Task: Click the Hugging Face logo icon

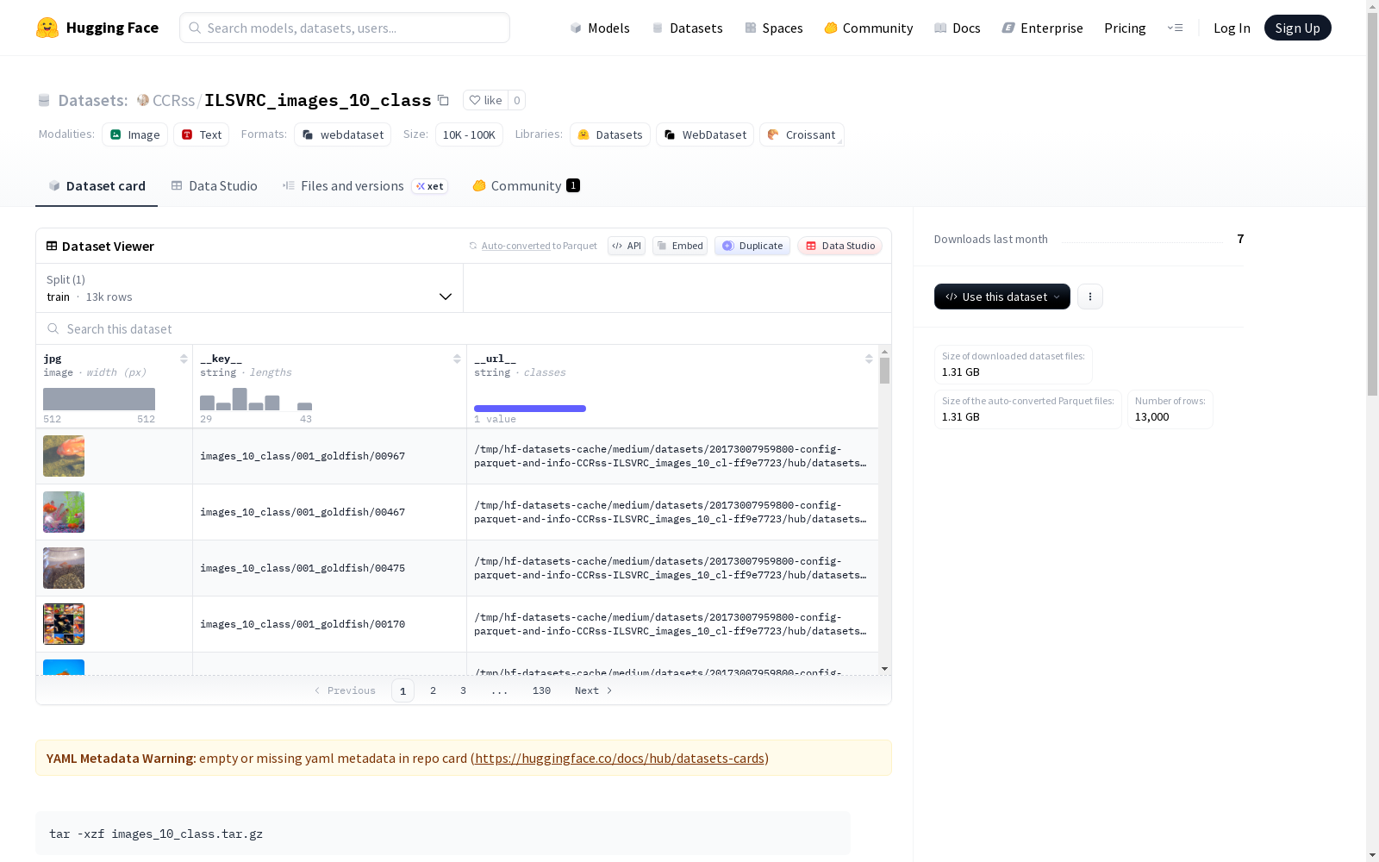Action: point(47,28)
